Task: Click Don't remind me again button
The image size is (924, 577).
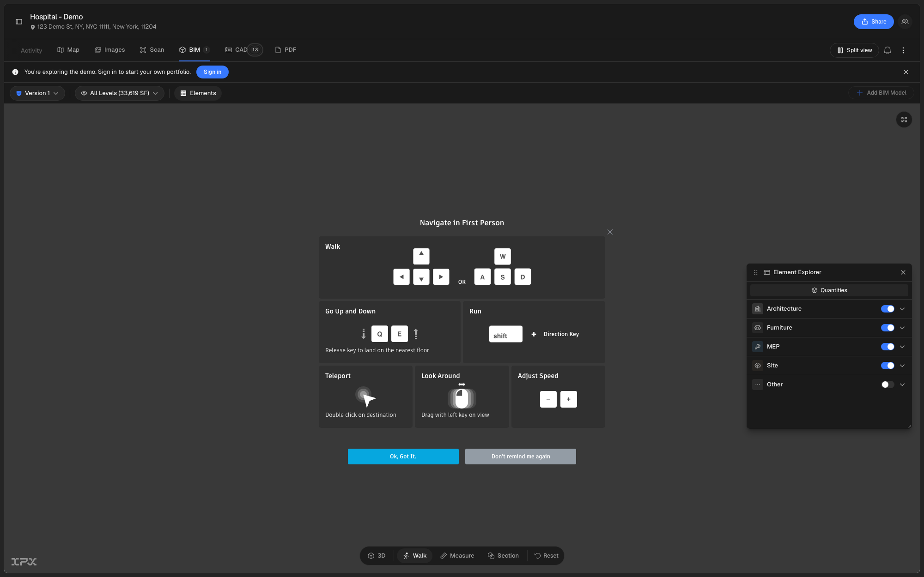Action: [520, 457]
